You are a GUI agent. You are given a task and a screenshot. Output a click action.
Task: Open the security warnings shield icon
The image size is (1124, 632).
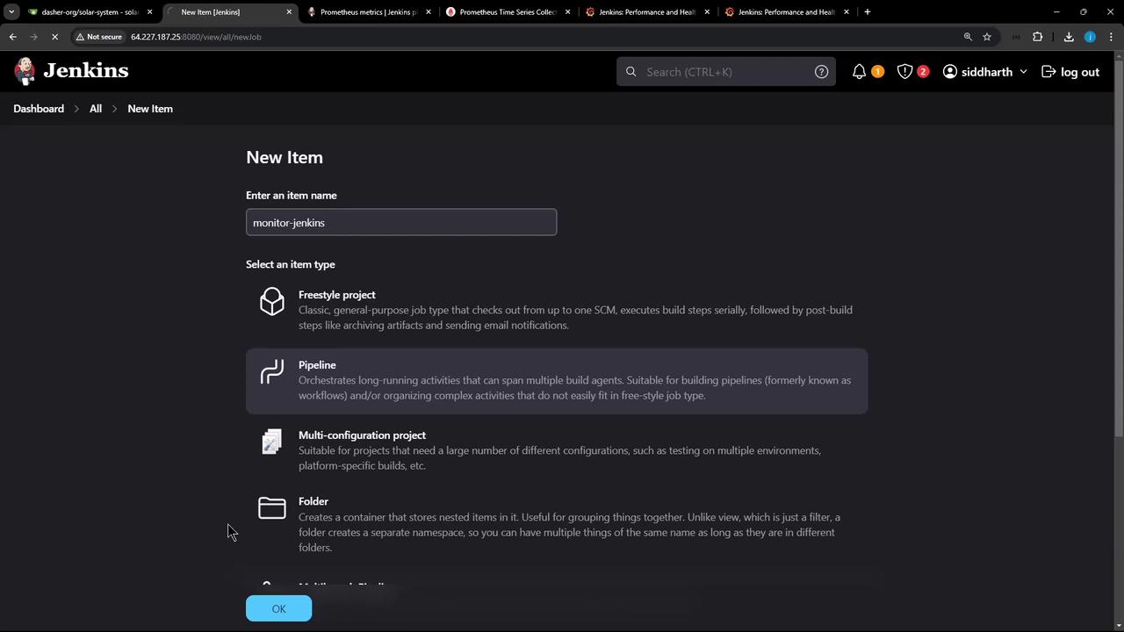click(x=904, y=72)
